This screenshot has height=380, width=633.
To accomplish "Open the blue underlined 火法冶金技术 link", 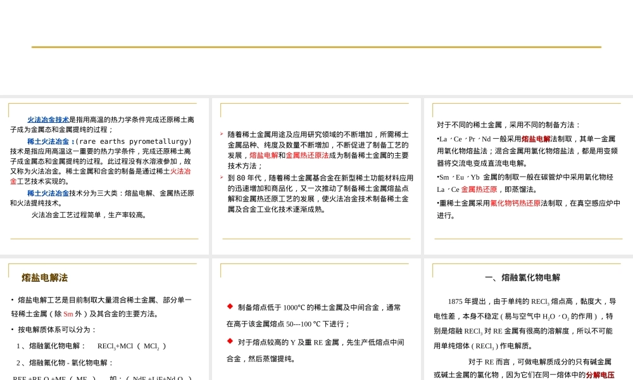I will pyautogui.click(x=48, y=120).
